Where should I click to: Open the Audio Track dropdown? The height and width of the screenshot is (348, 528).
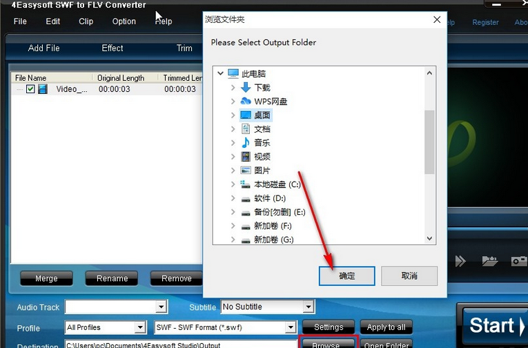coord(162,307)
